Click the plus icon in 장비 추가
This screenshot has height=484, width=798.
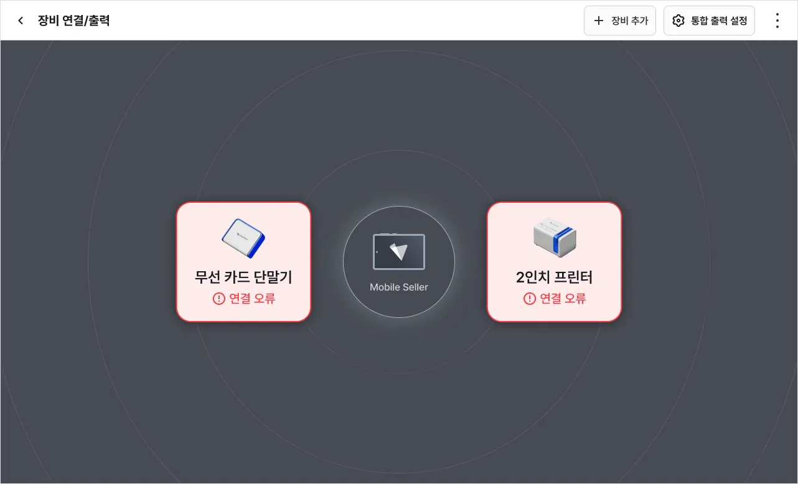point(599,21)
